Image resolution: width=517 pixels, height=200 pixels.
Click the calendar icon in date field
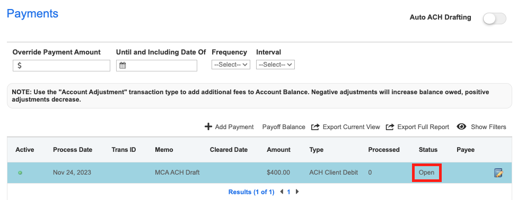(122, 66)
